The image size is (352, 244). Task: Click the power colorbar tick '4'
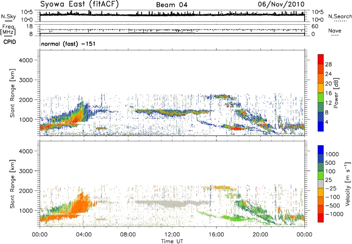coord(326,122)
